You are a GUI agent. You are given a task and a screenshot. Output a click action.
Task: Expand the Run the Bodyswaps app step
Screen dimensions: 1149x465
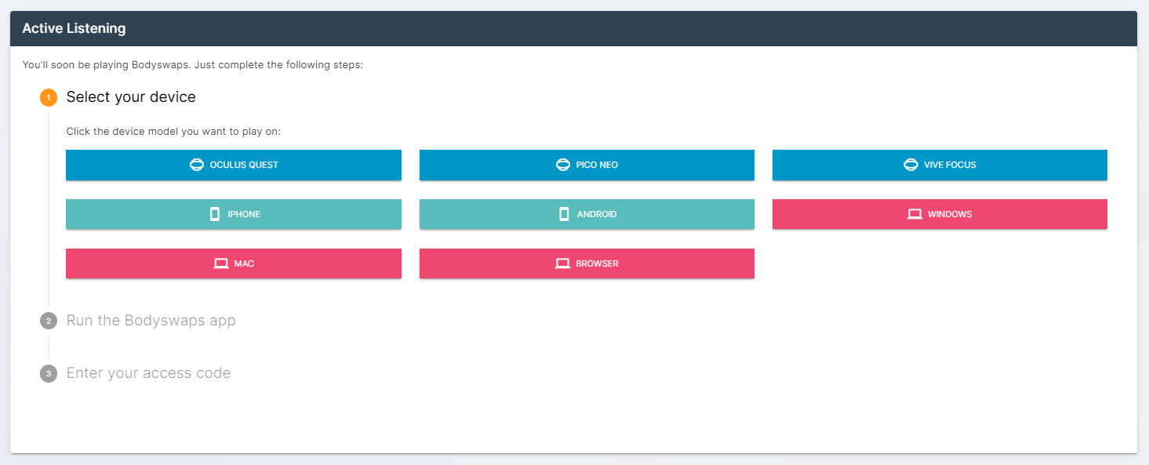coord(151,320)
